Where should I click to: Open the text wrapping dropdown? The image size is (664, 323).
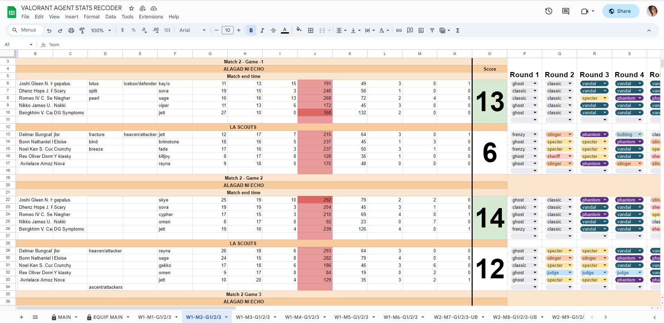(370, 30)
